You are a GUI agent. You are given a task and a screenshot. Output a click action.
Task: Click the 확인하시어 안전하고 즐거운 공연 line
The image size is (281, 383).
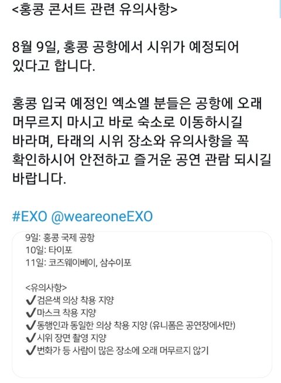142,160
